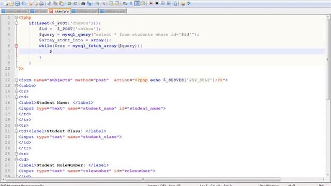Image resolution: width=331 pixels, height=186 pixels.
Task: Click the mysql_query select statement on line 4
Action: [x=119, y=35]
